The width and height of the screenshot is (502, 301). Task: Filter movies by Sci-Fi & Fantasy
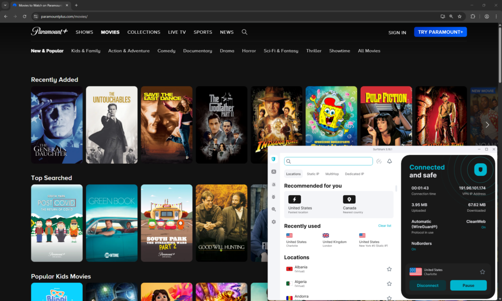[x=281, y=50]
